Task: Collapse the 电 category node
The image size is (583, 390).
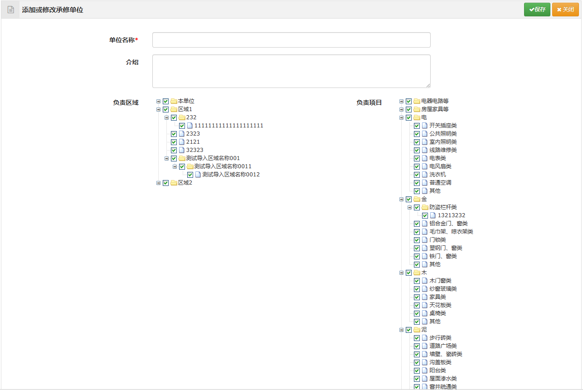Action: [401, 117]
